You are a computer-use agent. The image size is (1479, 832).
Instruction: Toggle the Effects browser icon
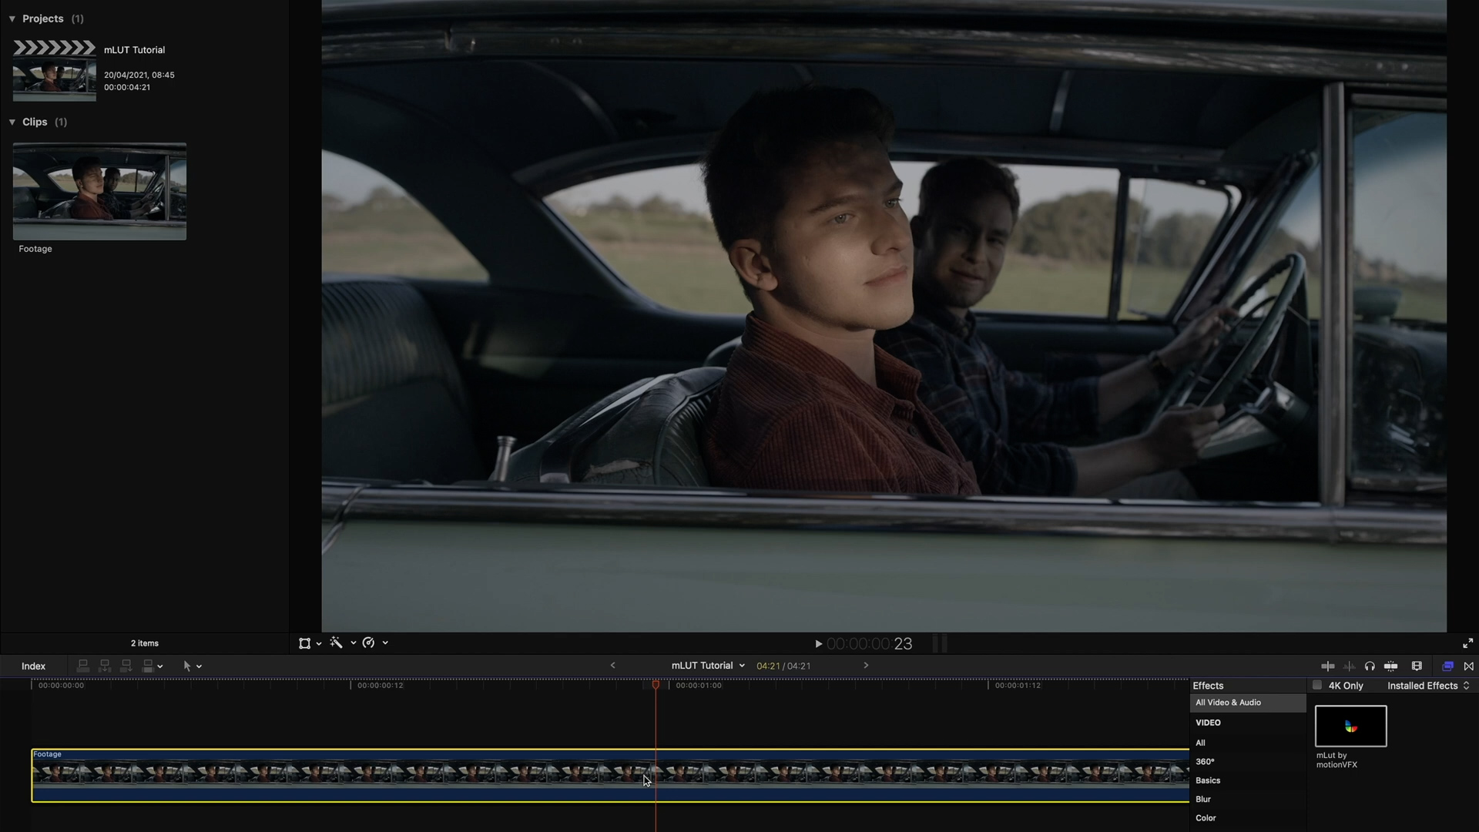click(1447, 666)
